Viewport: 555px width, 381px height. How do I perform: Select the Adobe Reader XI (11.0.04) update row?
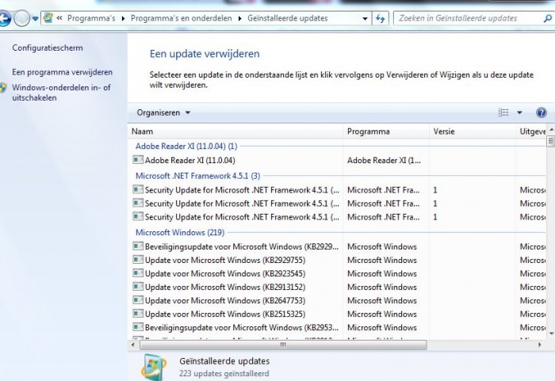pos(336,160)
